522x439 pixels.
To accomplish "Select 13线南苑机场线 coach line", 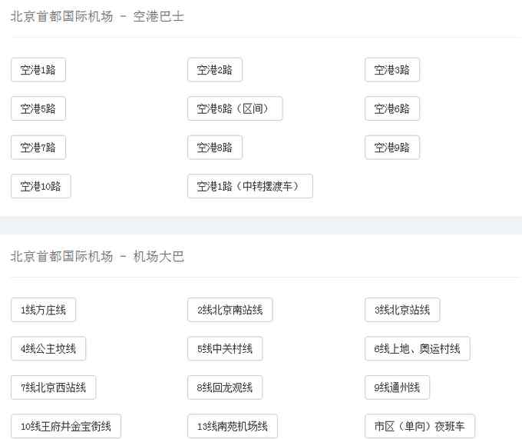I will 233,426.
